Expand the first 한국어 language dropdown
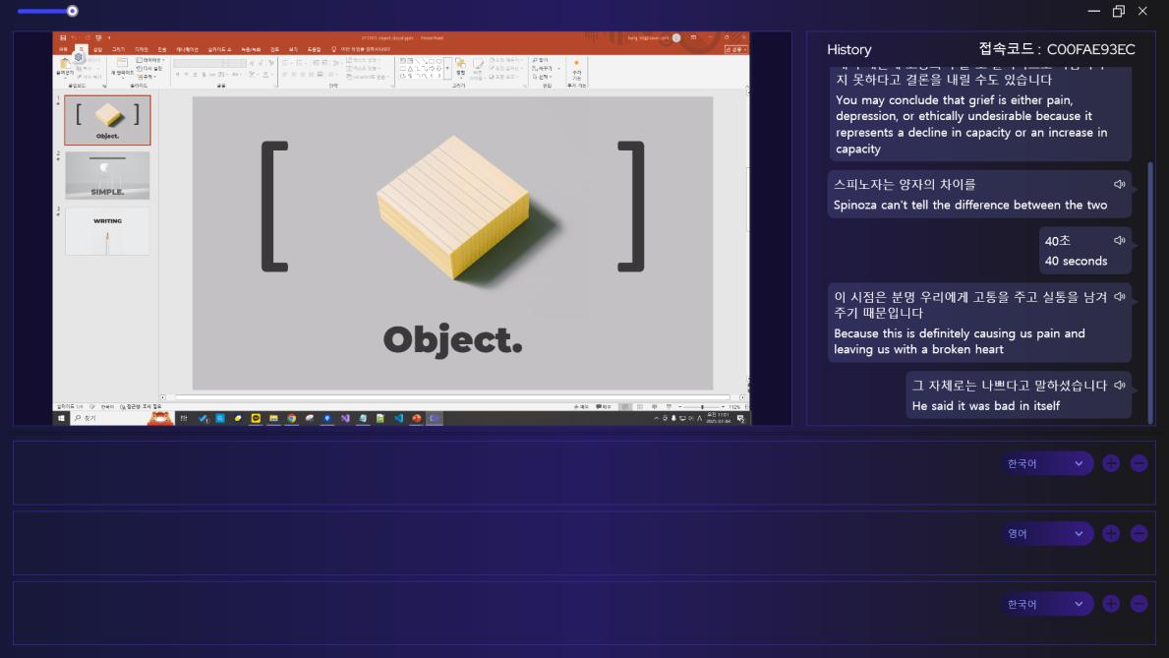The height and width of the screenshot is (658, 1169). (x=1045, y=463)
